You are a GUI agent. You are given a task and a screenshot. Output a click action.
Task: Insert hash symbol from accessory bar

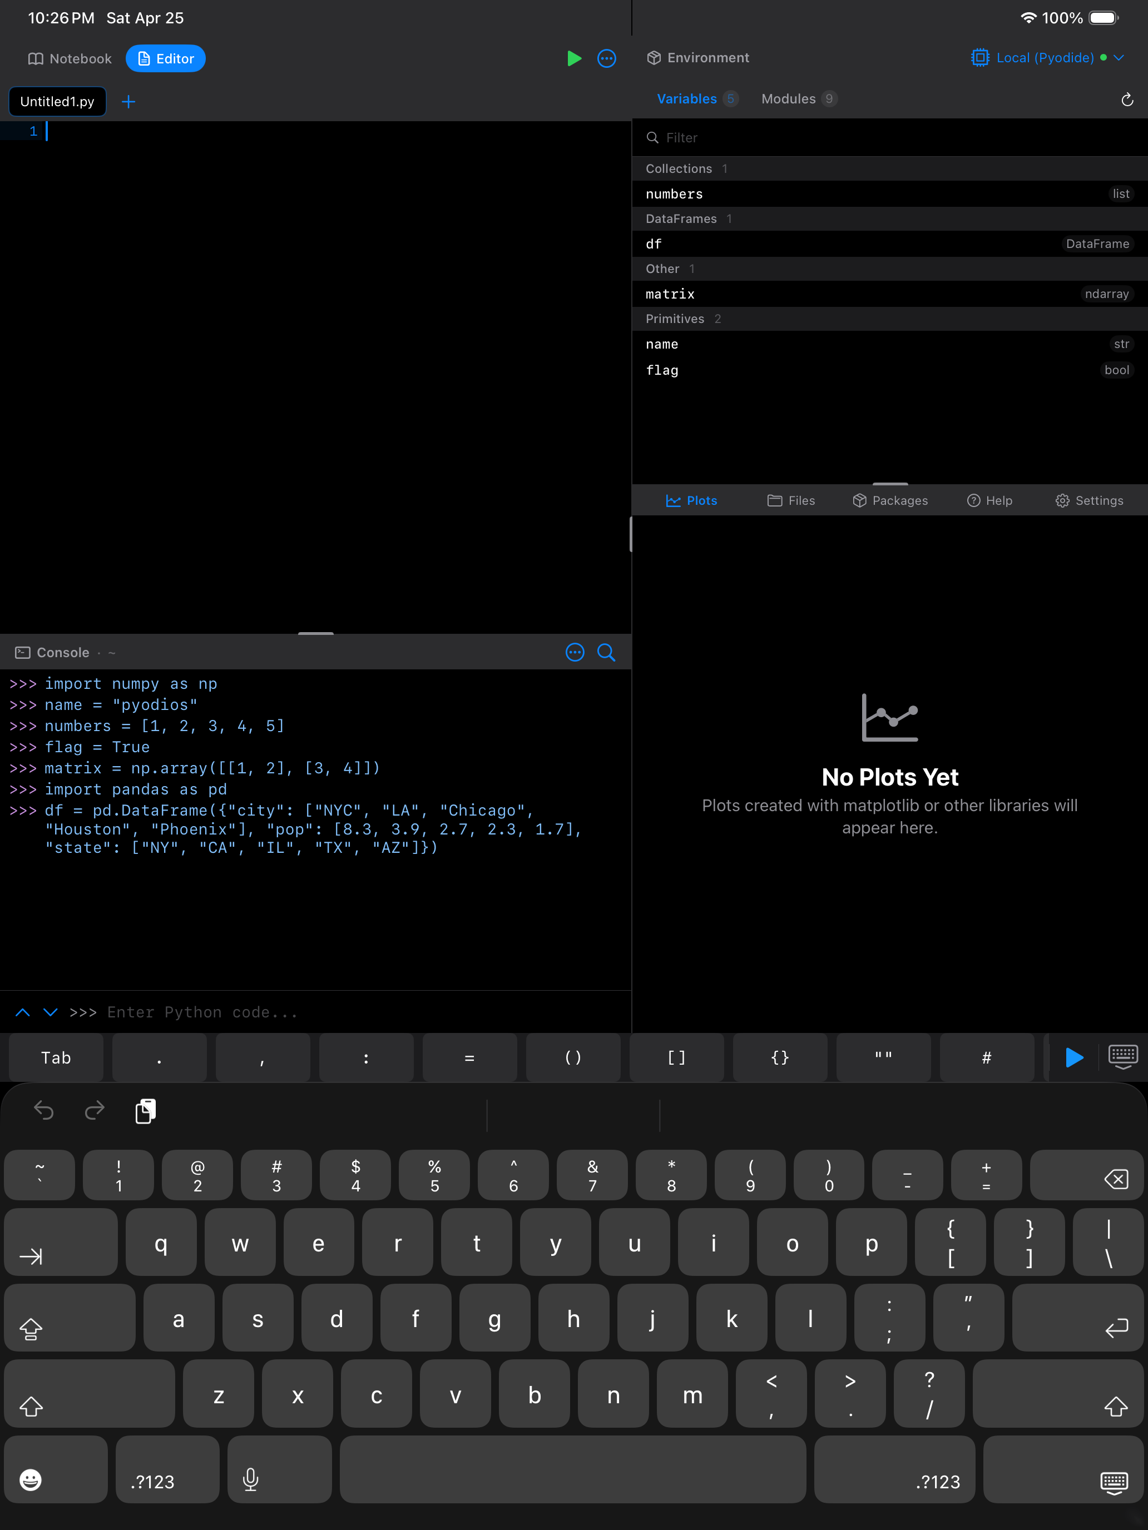click(x=987, y=1057)
